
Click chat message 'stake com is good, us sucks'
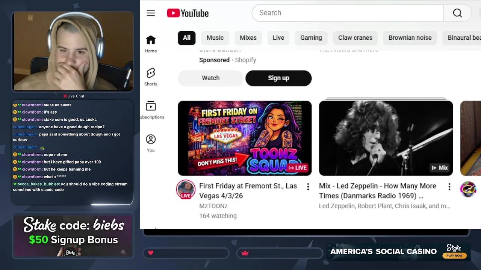coord(70,120)
